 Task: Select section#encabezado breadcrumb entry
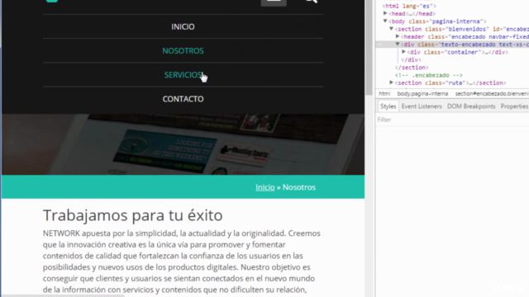[x=492, y=93]
